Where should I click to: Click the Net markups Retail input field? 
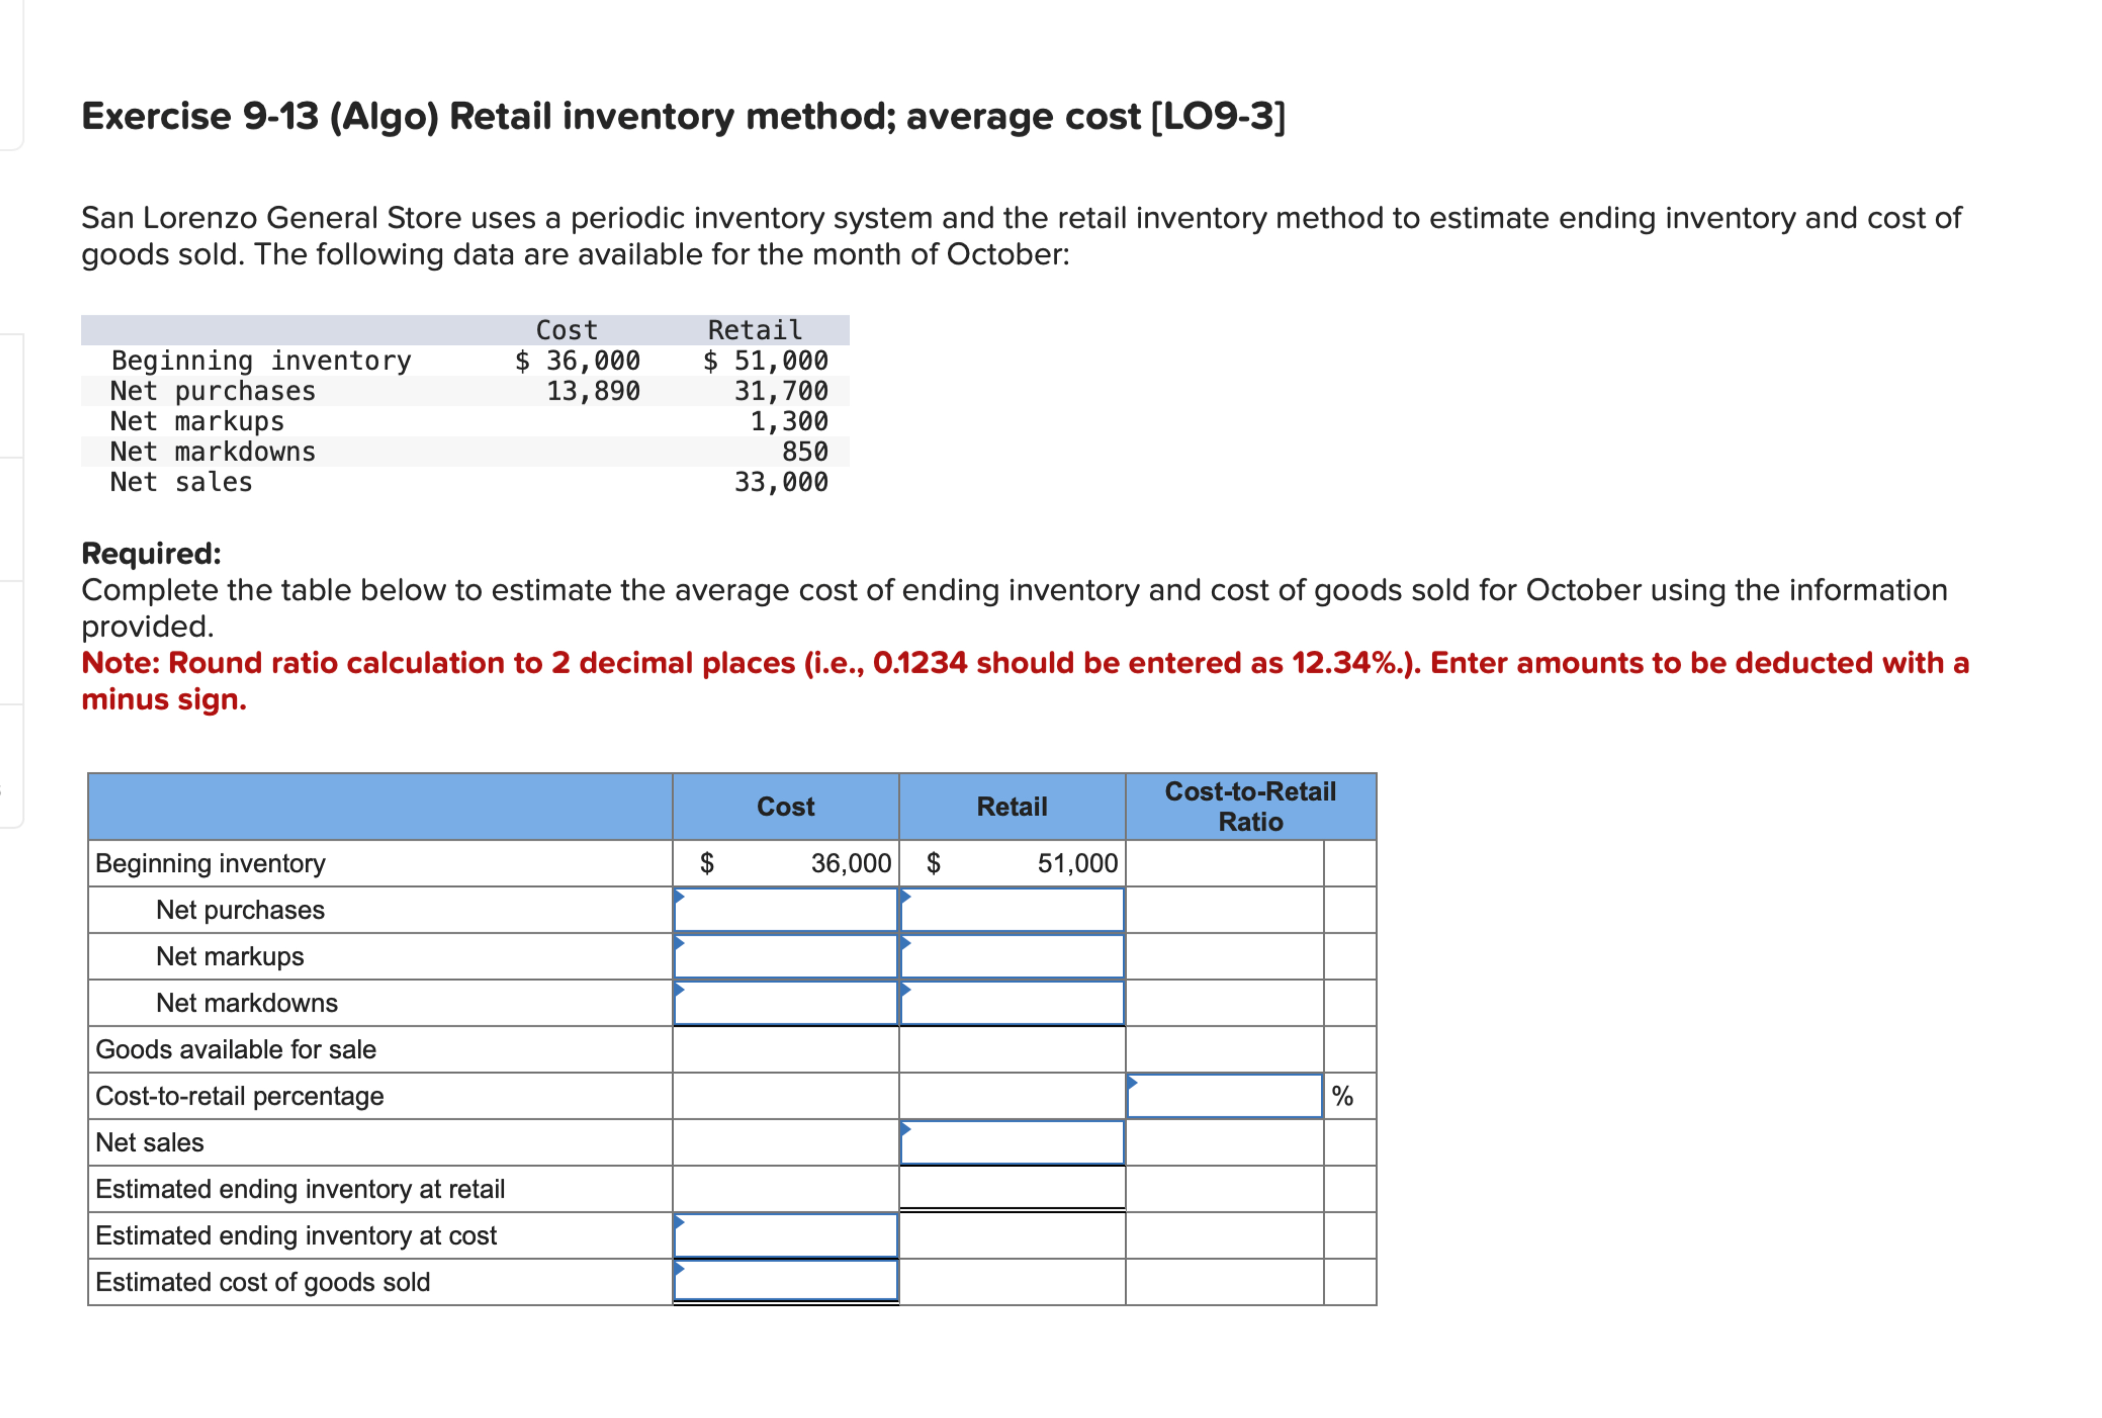1011,957
